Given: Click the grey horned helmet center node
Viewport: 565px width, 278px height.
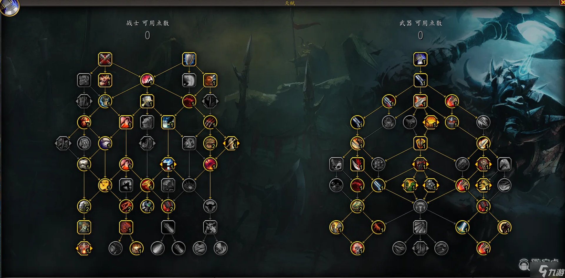Looking at the screenshot, I should tap(420, 206).
